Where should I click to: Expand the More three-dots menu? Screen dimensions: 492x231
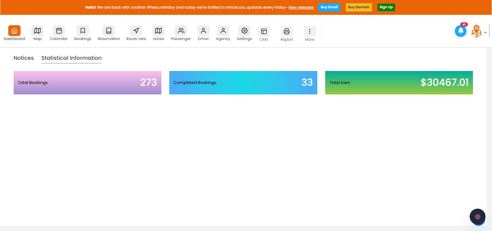pos(310,31)
